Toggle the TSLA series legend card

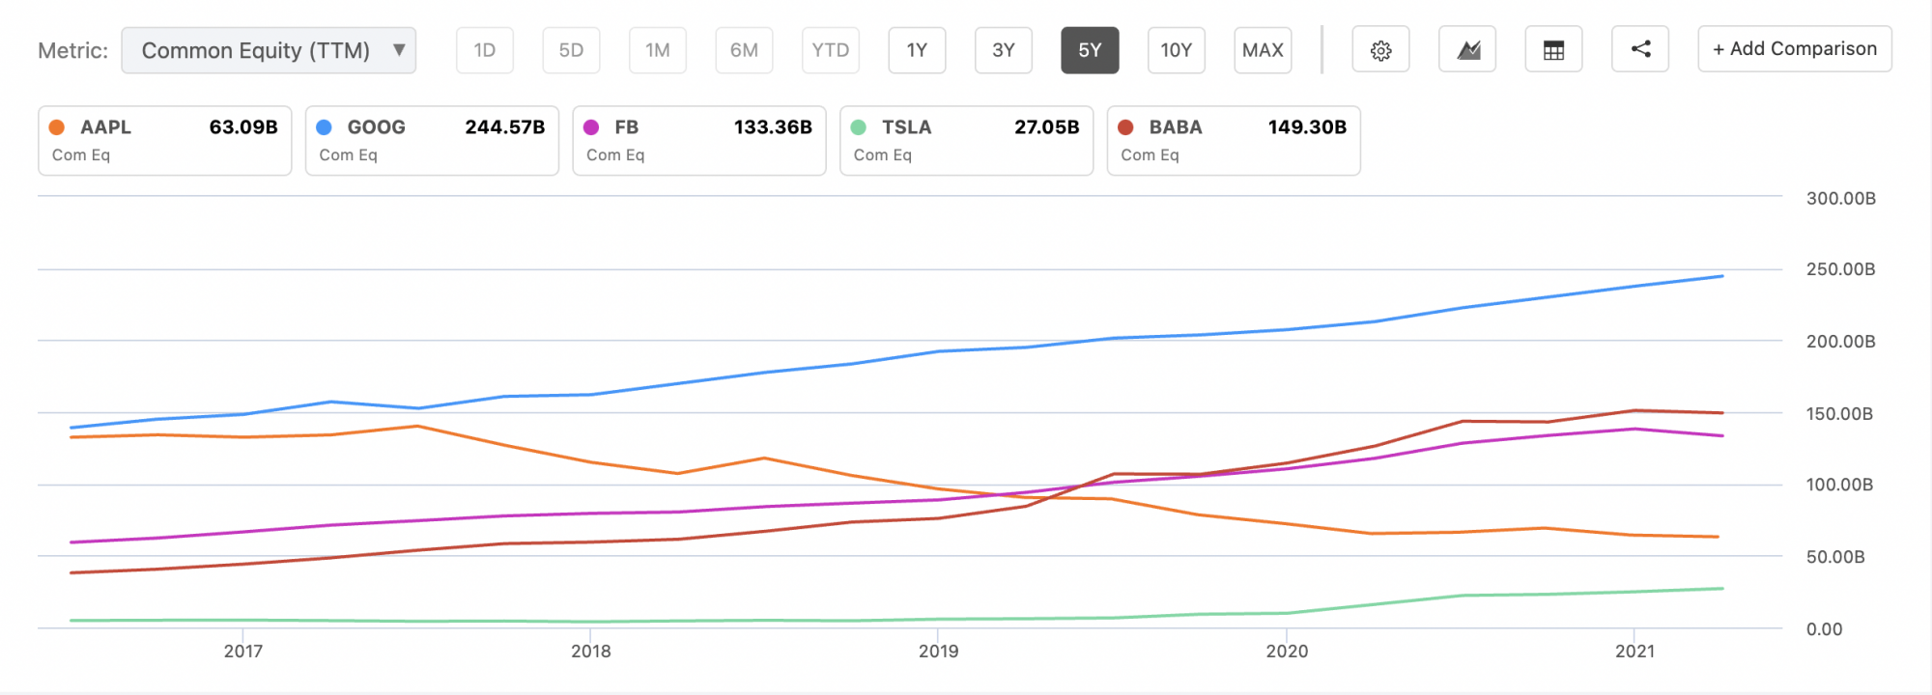click(x=966, y=141)
